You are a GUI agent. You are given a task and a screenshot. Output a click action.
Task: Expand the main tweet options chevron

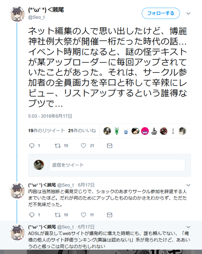point(188,13)
